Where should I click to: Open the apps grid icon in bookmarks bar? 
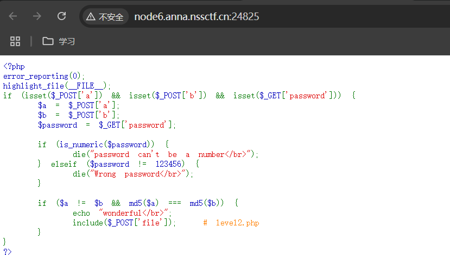[x=15, y=41]
